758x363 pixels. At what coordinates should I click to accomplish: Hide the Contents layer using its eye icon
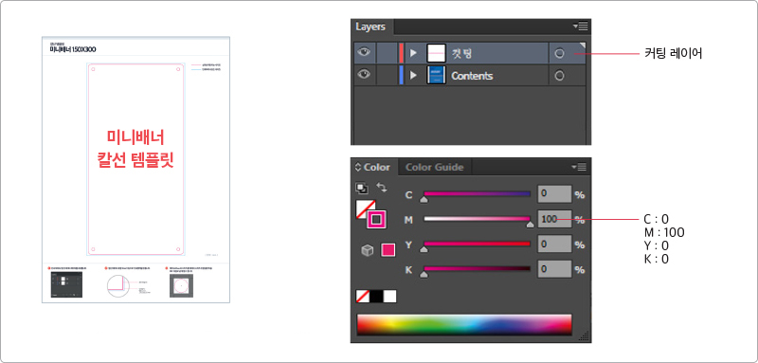pyautogui.click(x=364, y=75)
